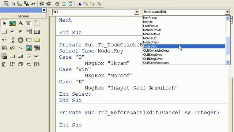Select the OptionButton control in the toolbox
The image size is (234, 132).
coord(20,32)
